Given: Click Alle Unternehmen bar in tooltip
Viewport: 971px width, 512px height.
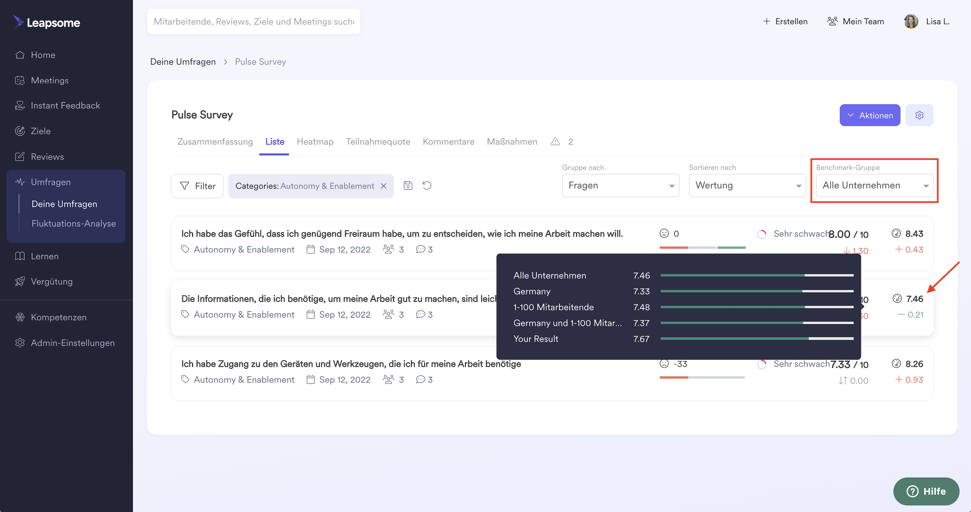Looking at the screenshot, I should 757,276.
